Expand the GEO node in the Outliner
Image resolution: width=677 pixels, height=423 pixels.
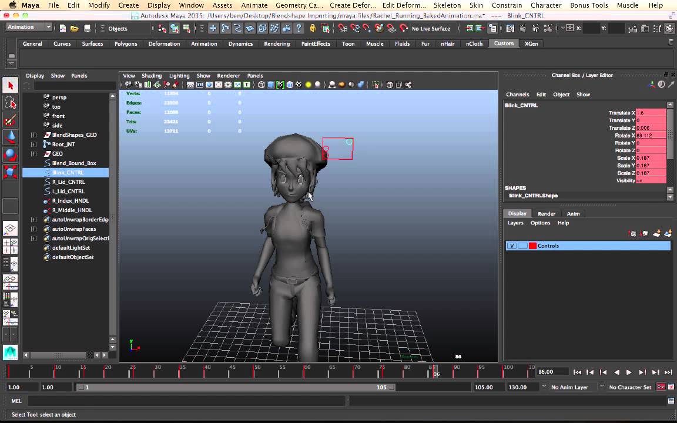pos(33,153)
